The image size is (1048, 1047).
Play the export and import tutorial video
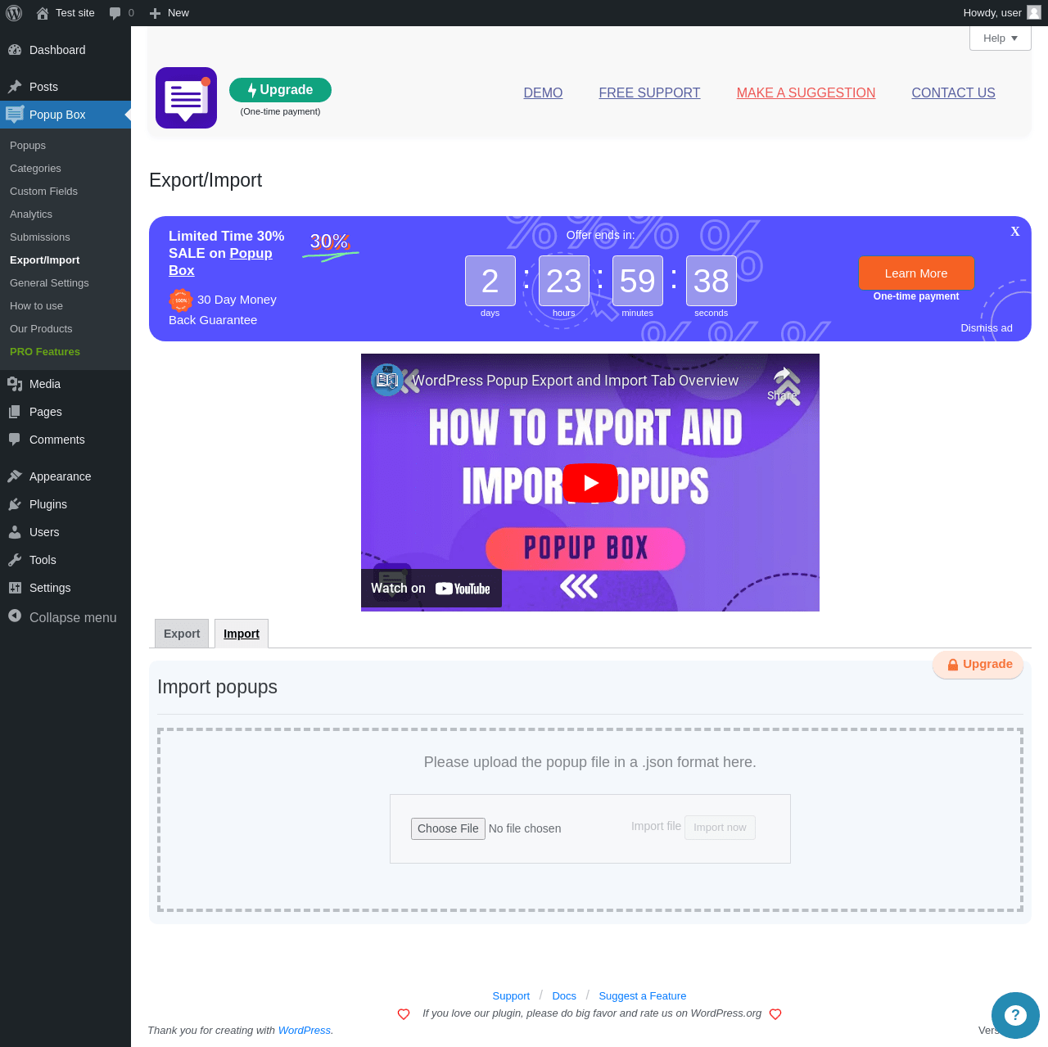590,483
